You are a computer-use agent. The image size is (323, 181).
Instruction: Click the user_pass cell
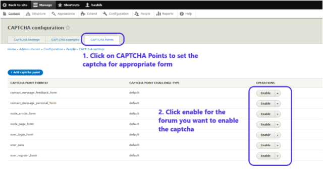pyautogui.click(x=17, y=145)
